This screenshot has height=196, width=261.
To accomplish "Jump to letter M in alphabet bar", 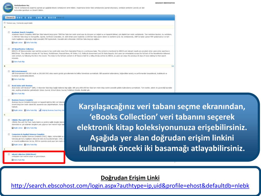I will pyautogui.click(x=39, y=18).
